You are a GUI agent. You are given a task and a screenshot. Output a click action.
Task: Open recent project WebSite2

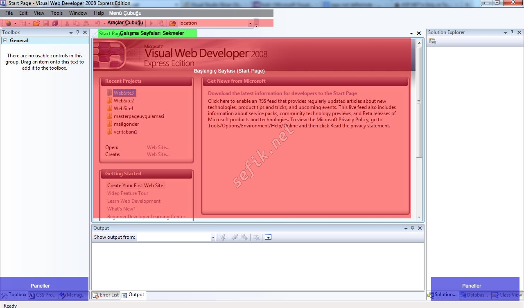click(124, 101)
